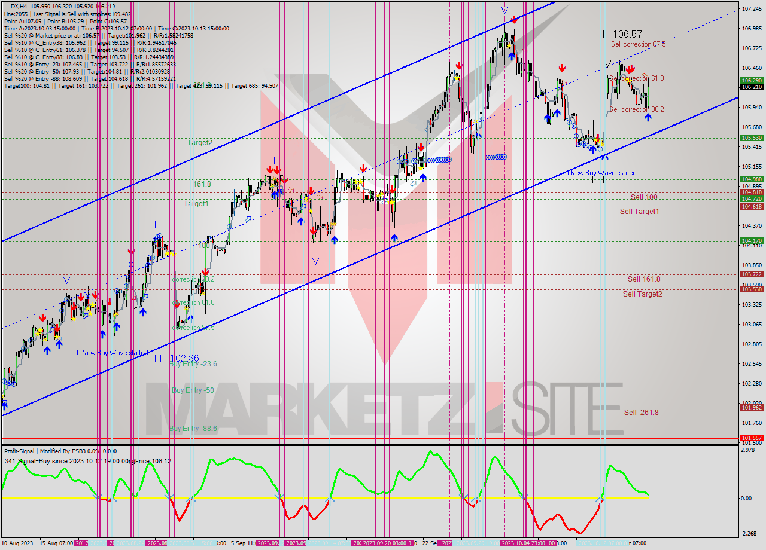Click the green 106.290 price tag
This screenshot has width=766, height=550.
[752, 80]
